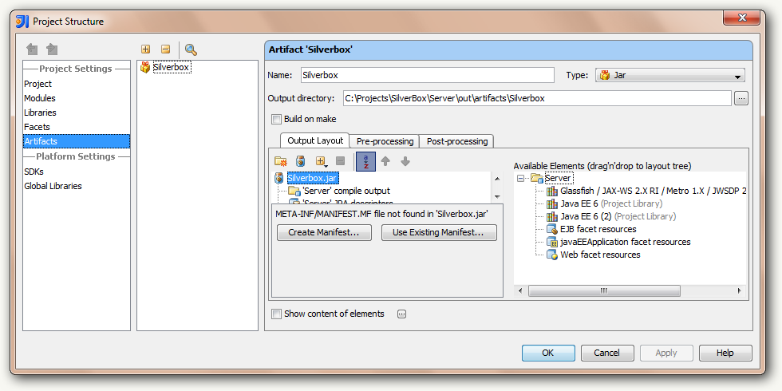Screen dimensions: 782x391
Task: Enable Build on make checkbox
Action: tap(276, 119)
